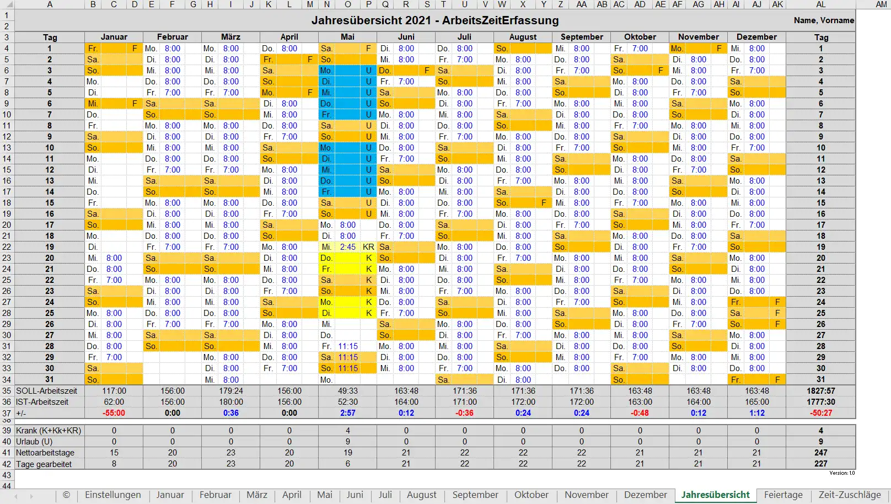Select the '52:30' IST cell for Mai
The height and width of the screenshot is (504, 891).
click(x=348, y=402)
